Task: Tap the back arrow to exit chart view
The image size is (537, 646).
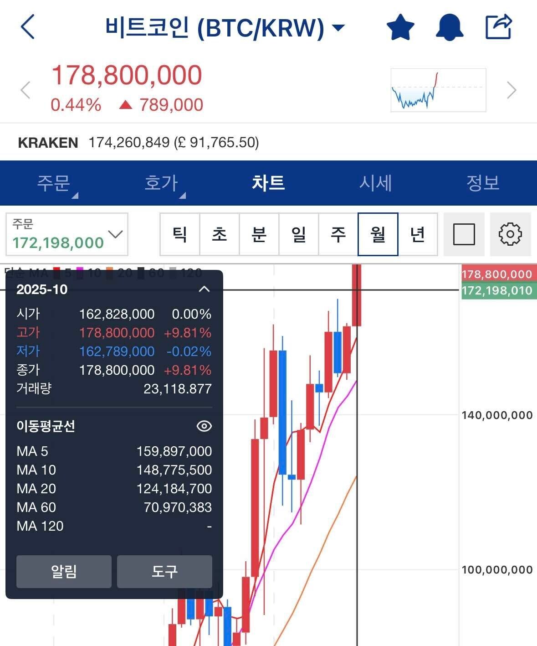Action: (x=27, y=27)
